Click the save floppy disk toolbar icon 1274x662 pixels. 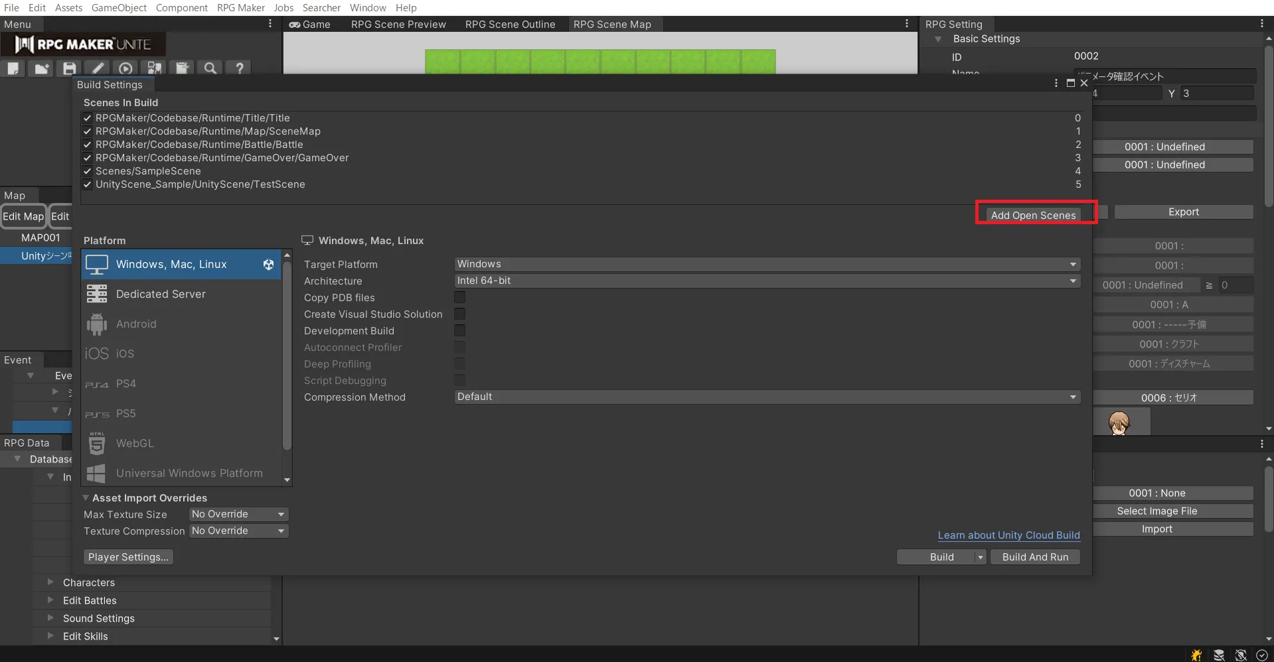coord(70,68)
